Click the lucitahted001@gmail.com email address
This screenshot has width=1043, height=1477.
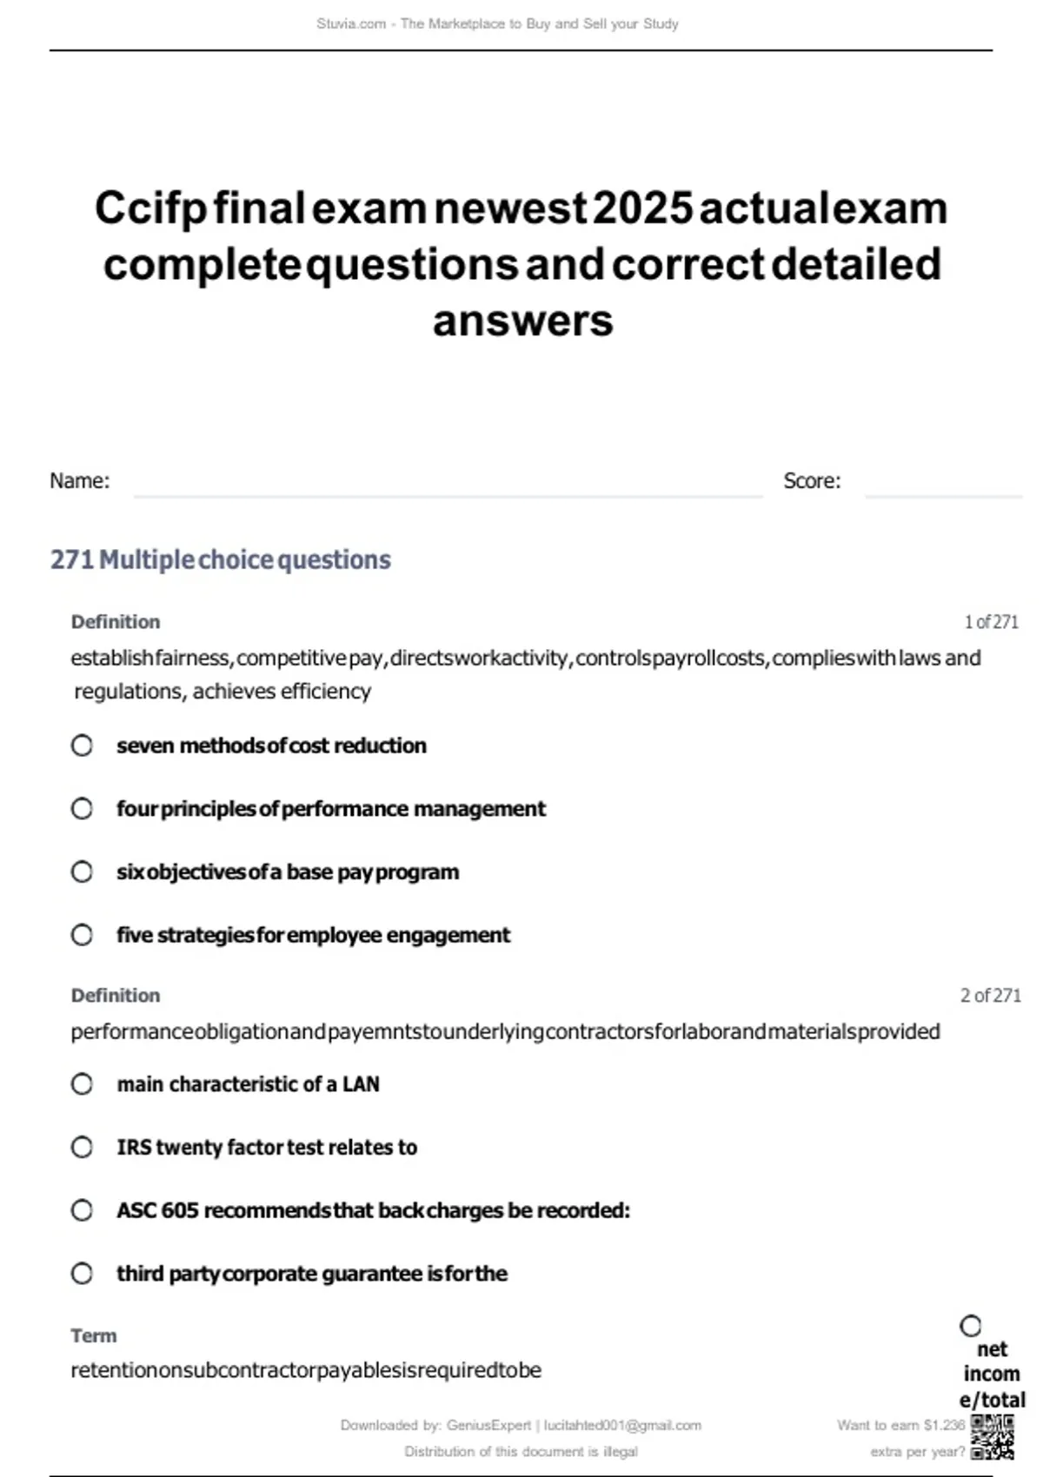pyautogui.click(x=622, y=1425)
